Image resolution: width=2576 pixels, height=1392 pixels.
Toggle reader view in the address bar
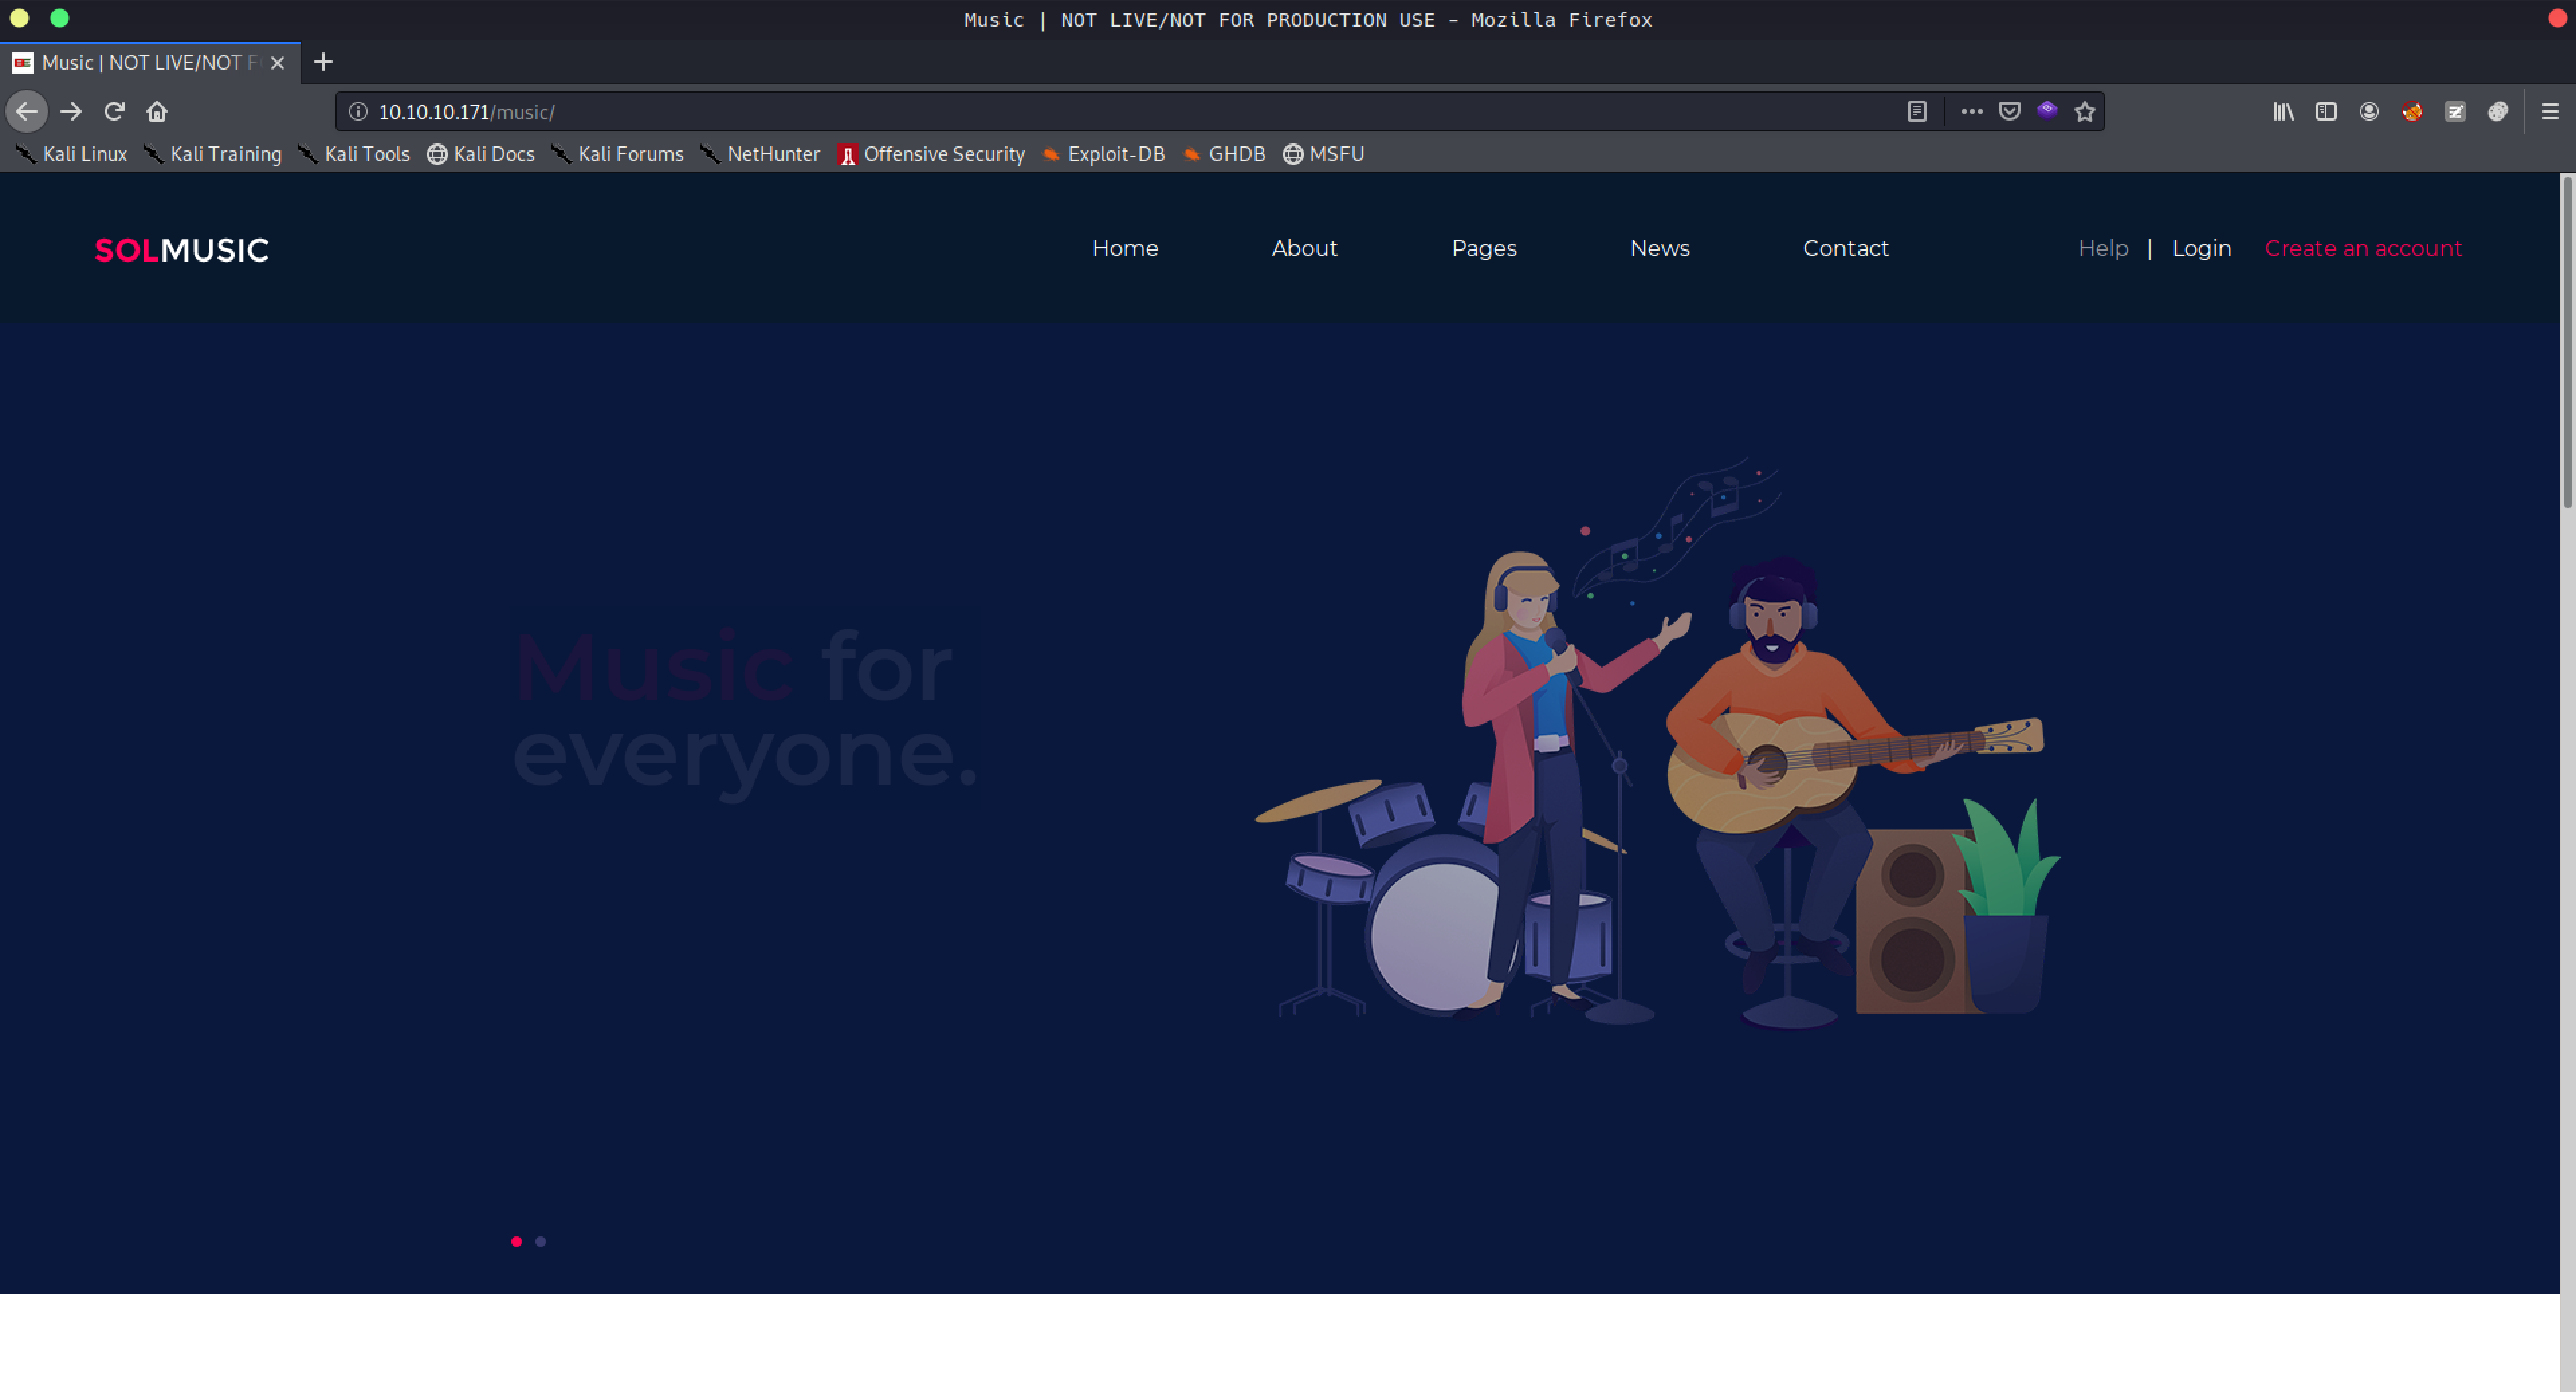click(x=1916, y=111)
